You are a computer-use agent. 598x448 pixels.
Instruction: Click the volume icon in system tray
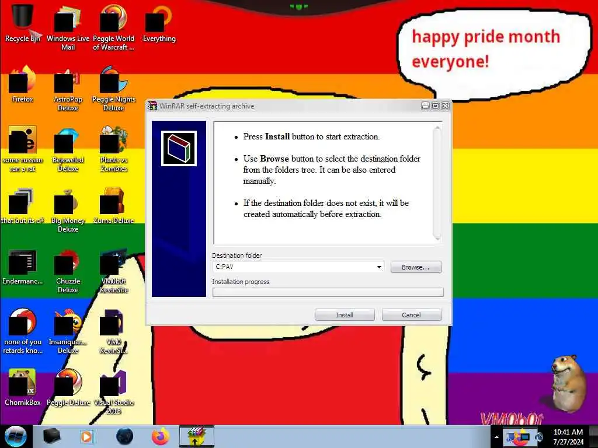[539, 437]
